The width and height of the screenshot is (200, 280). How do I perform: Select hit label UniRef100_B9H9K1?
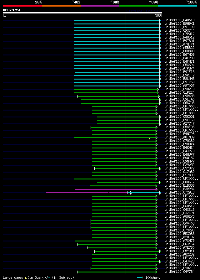179,23
